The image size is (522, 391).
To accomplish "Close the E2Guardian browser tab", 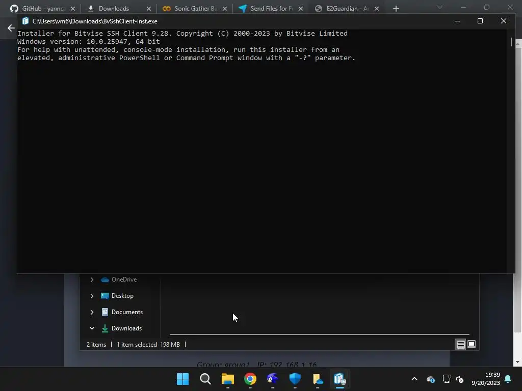I will point(377,9).
